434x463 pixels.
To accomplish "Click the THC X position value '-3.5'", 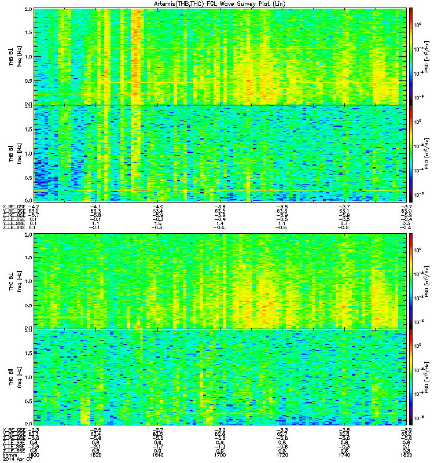I will point(344,430).
